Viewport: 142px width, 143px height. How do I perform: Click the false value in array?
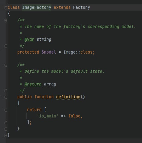pos(74,116)
